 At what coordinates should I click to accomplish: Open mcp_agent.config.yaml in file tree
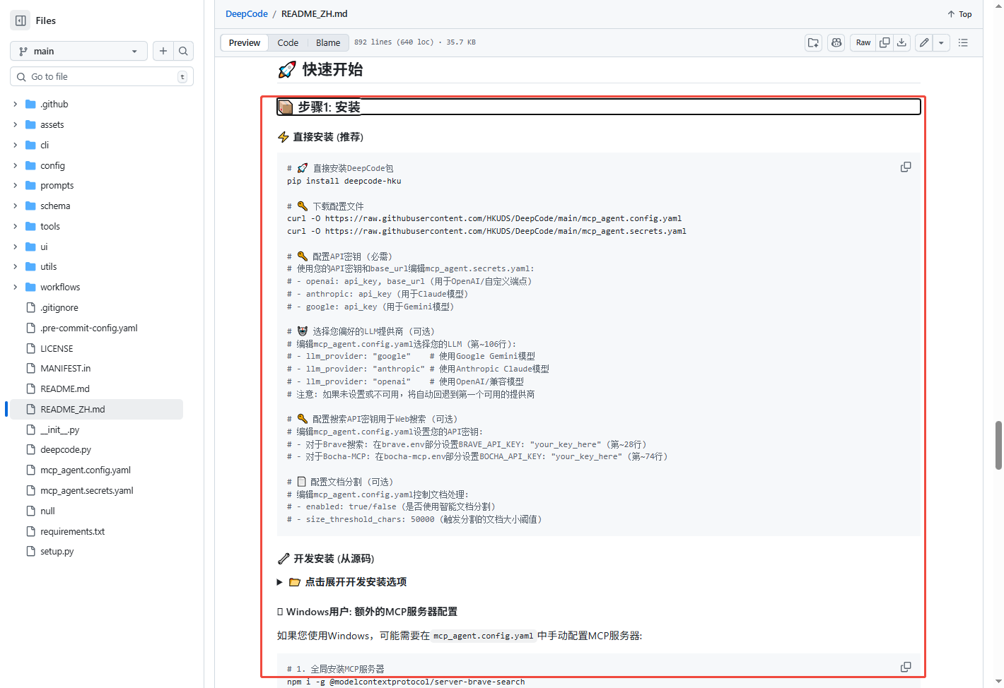point(86,470)
